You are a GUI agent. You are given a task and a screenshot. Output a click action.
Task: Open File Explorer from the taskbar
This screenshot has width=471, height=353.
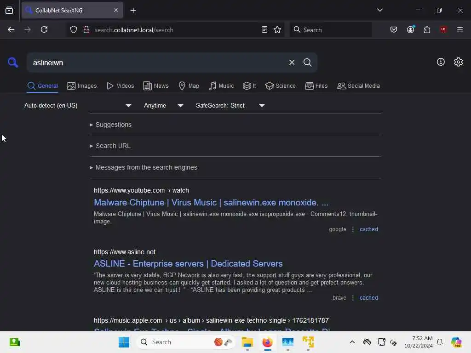pyautogui.click(x=247, y=342)
